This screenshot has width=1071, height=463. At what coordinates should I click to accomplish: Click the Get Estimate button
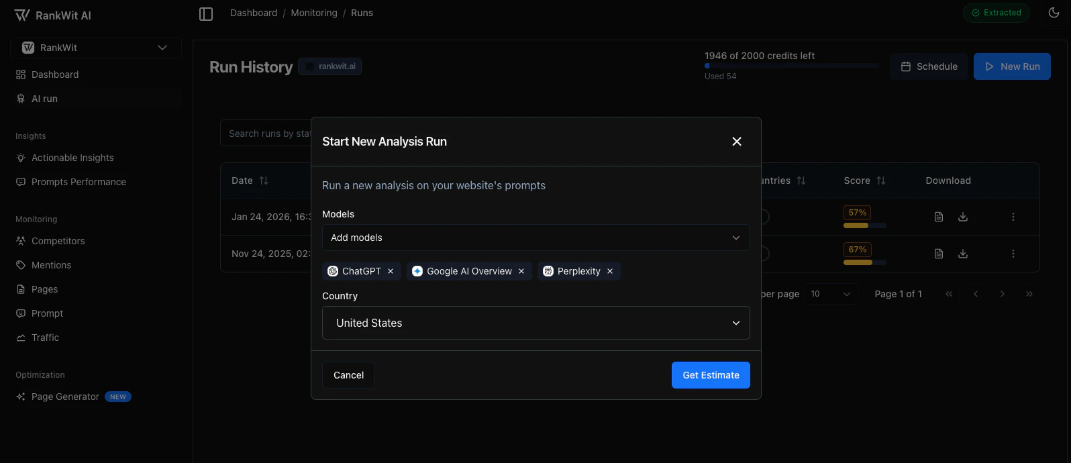tap(711, 375)
